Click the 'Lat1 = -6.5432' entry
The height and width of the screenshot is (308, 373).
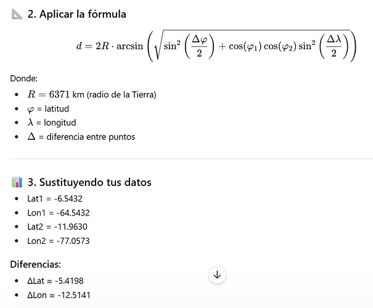coord(55,199)
